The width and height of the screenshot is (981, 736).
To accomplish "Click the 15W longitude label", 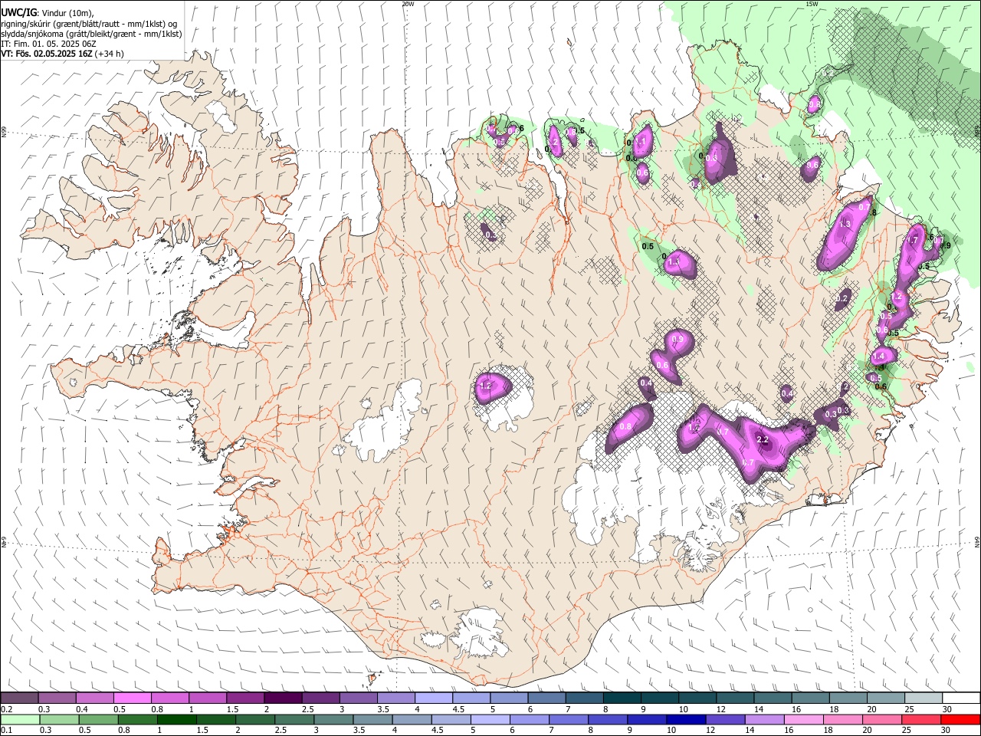I will click(811, 4).
